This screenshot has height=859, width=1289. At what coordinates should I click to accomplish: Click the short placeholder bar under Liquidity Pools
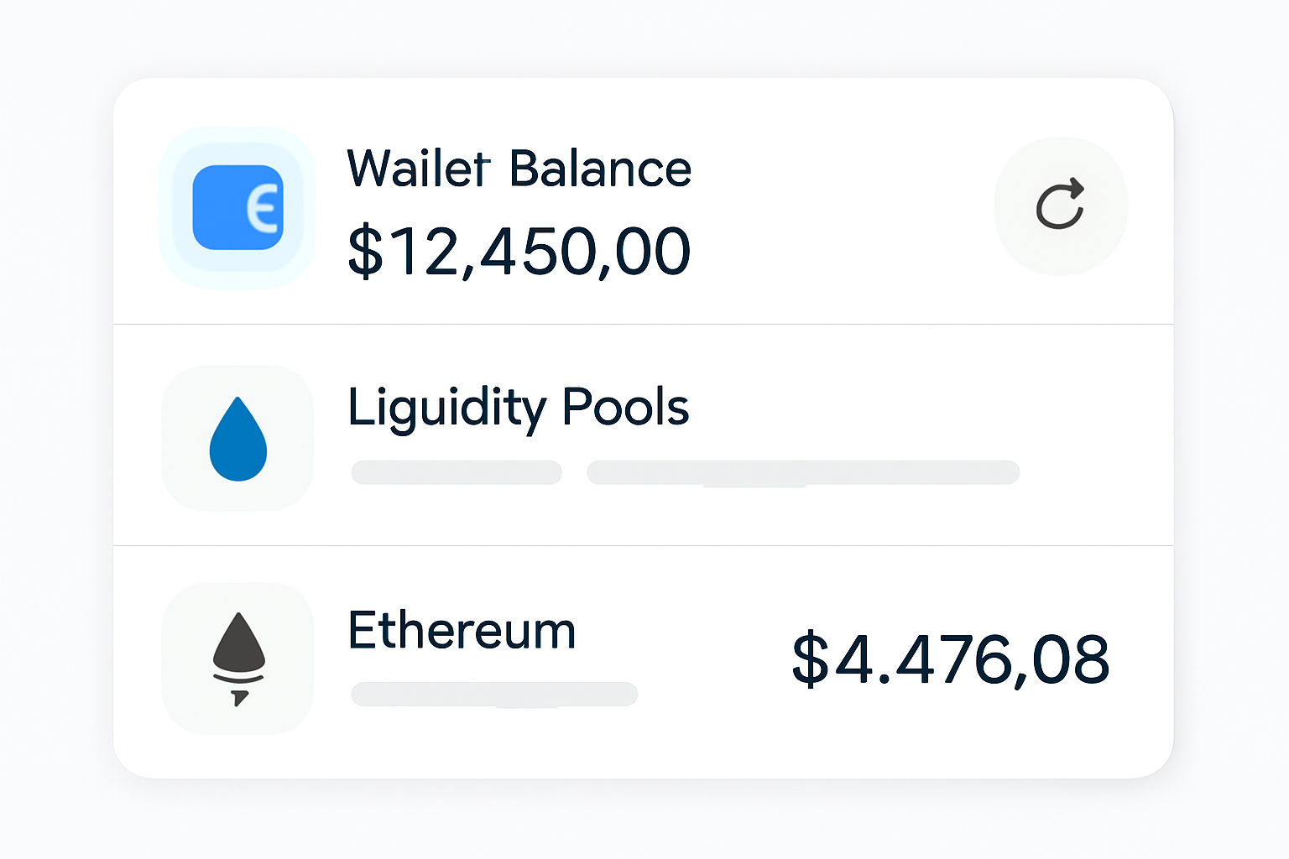point(456,472)
